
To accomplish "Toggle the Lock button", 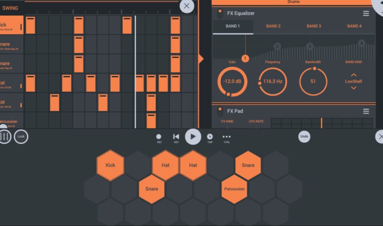I will 21,137.
